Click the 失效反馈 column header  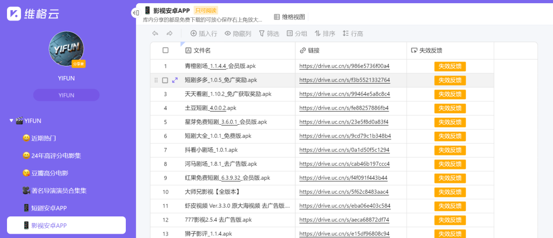pos(450,50)
